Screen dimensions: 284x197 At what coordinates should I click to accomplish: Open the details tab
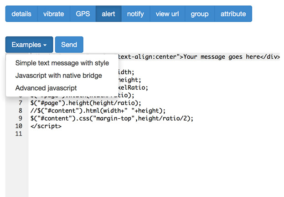tap(21, 14)
